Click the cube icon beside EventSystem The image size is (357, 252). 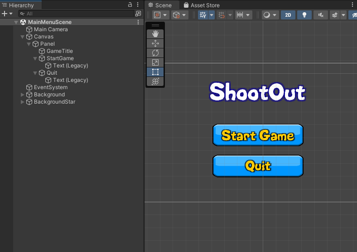pyautogui.click(x=29, y=87)
